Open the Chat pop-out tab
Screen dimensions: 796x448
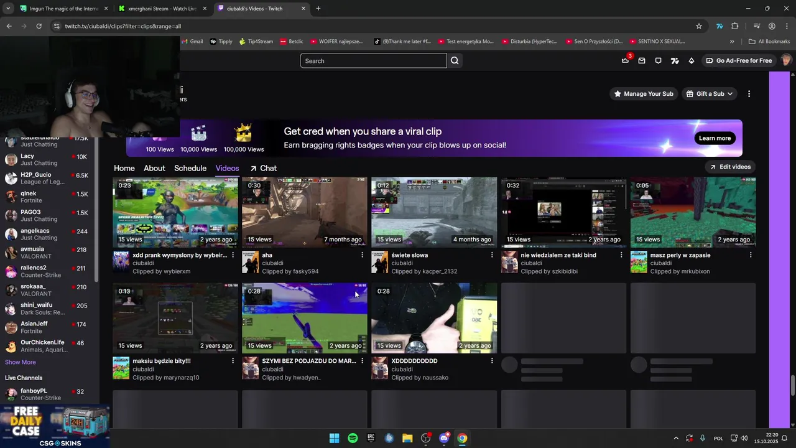tap(264, 168)
